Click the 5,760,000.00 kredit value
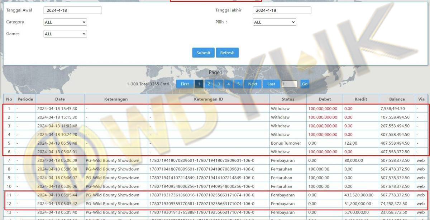This screenshot has height=220, width=430. click(x=356, y=212)
